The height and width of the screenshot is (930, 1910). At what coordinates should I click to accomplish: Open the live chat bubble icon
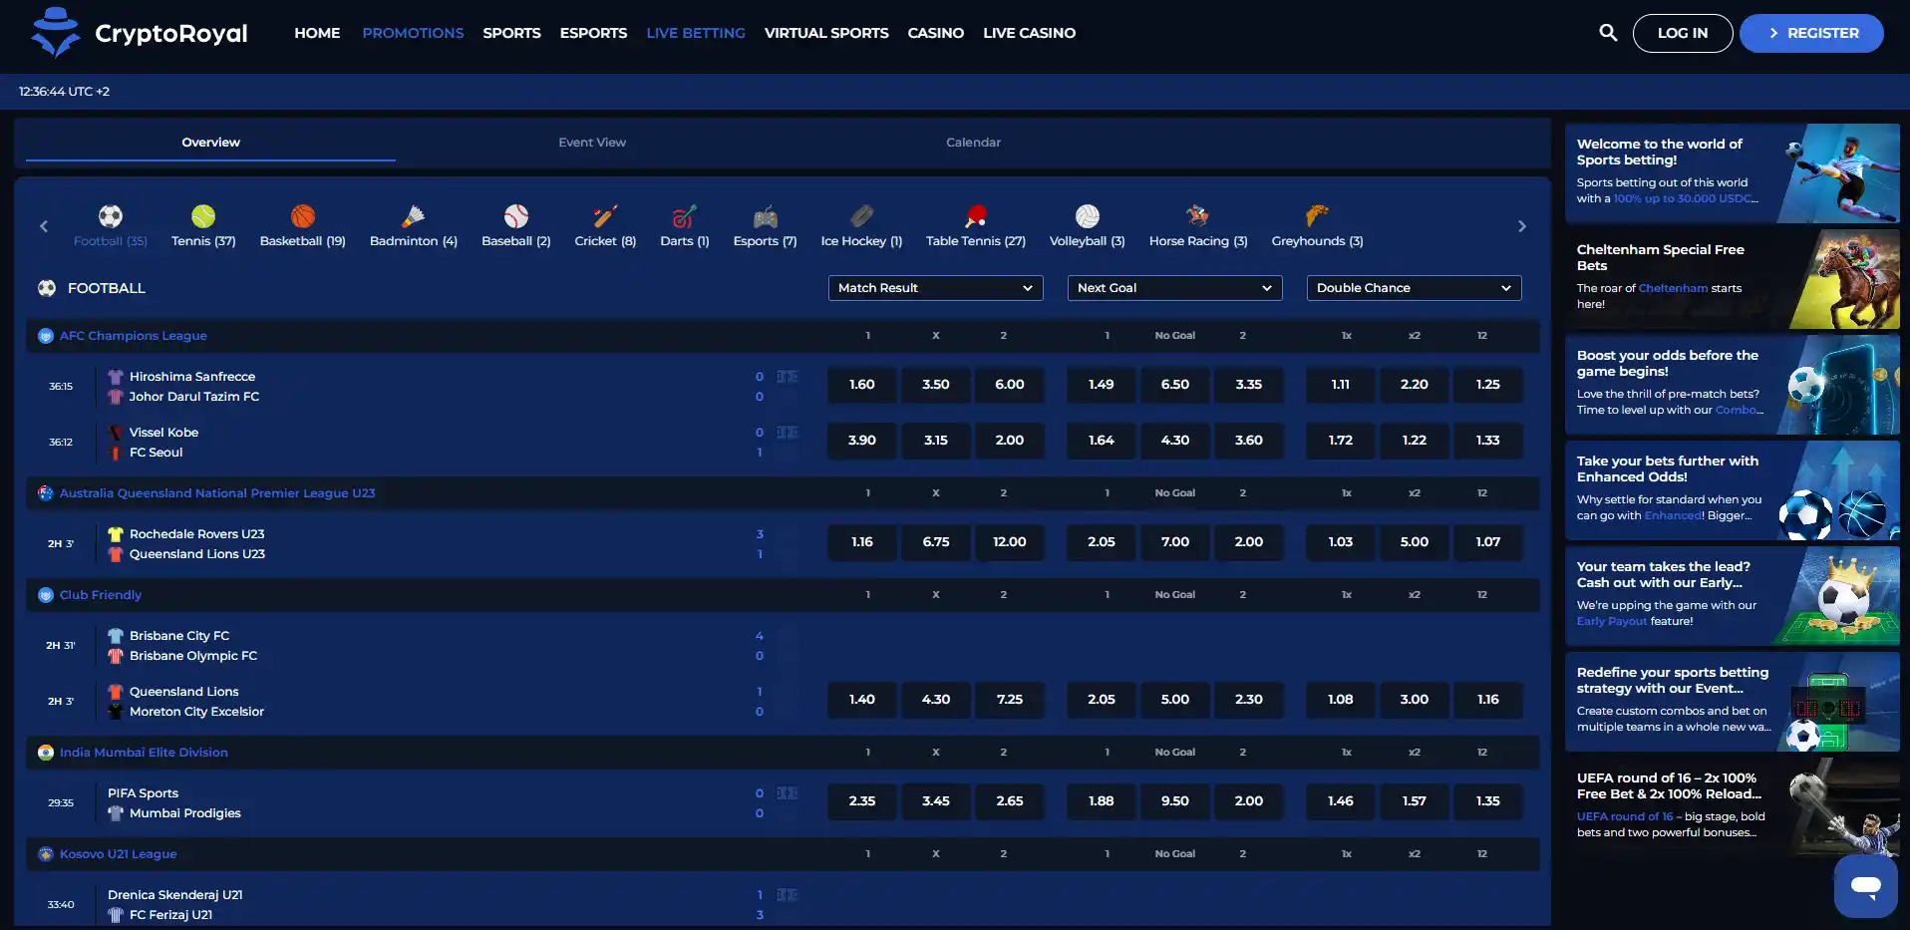[x=1865, y=886]
